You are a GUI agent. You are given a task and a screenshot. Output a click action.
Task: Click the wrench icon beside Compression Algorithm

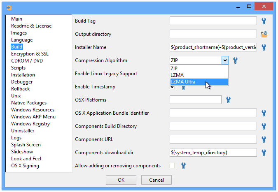click(x=235, y=60)
